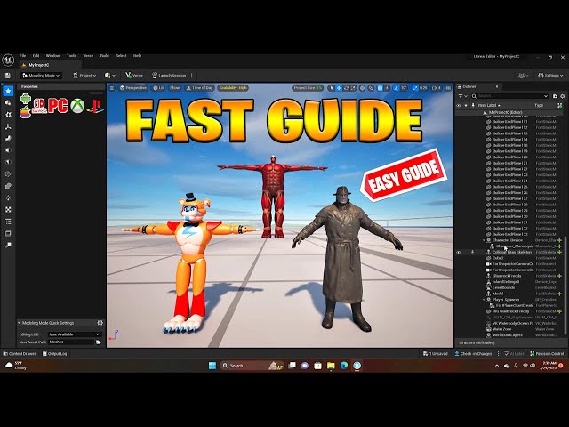Open Modeling Mode Quick Settings gear

pyautogui.click(x=100, y=323)
